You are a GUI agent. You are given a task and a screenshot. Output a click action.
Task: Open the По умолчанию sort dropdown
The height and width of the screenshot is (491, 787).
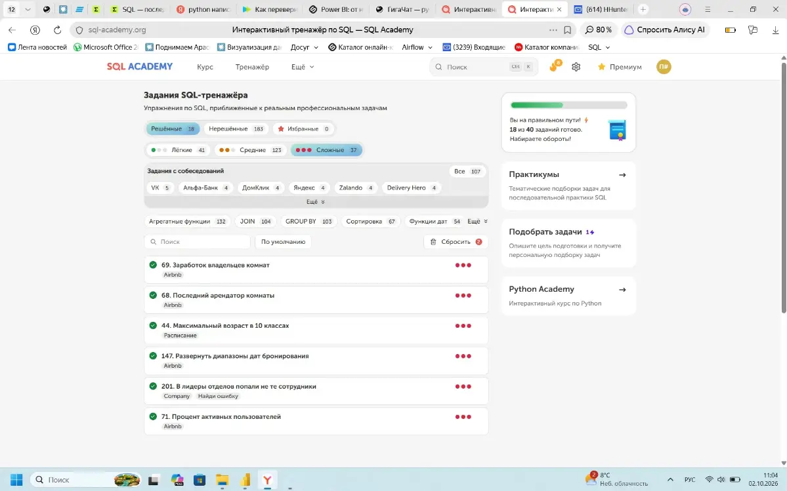pos(283,242)
